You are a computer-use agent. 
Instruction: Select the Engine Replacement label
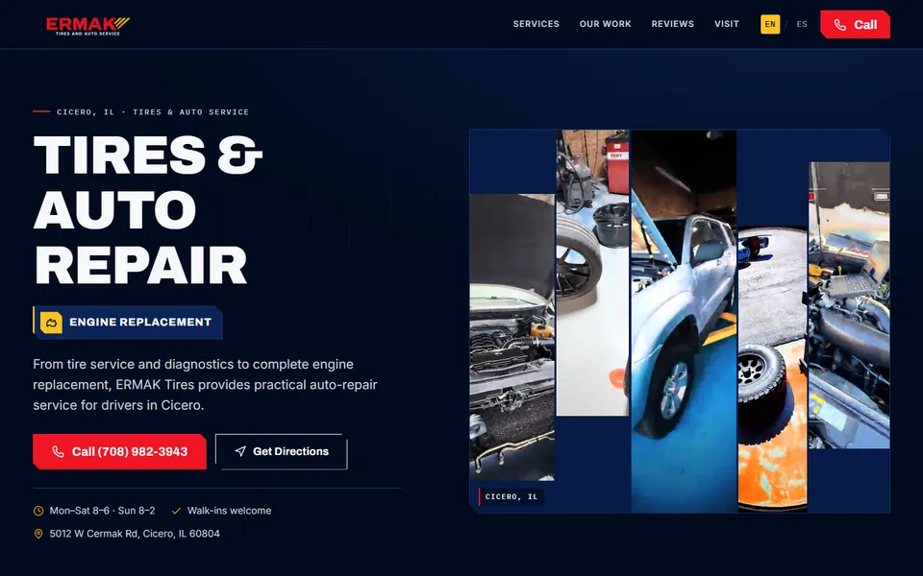coord(140,323)
